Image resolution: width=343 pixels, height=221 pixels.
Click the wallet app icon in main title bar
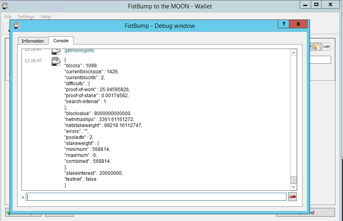5,6
